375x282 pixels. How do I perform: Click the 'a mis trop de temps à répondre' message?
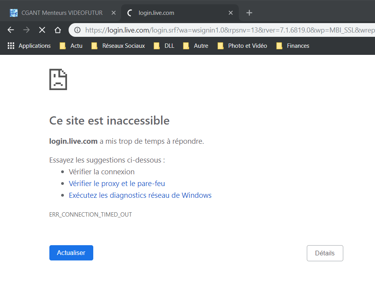tap(152, 141)
